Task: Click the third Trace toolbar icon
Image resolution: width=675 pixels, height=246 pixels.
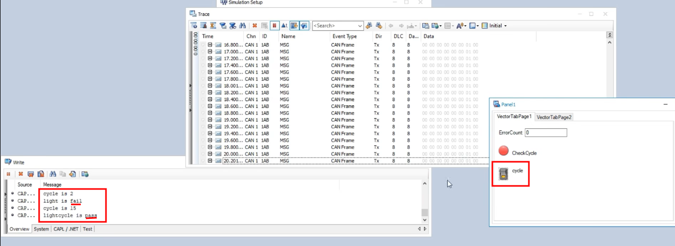Action: (213, 25)
